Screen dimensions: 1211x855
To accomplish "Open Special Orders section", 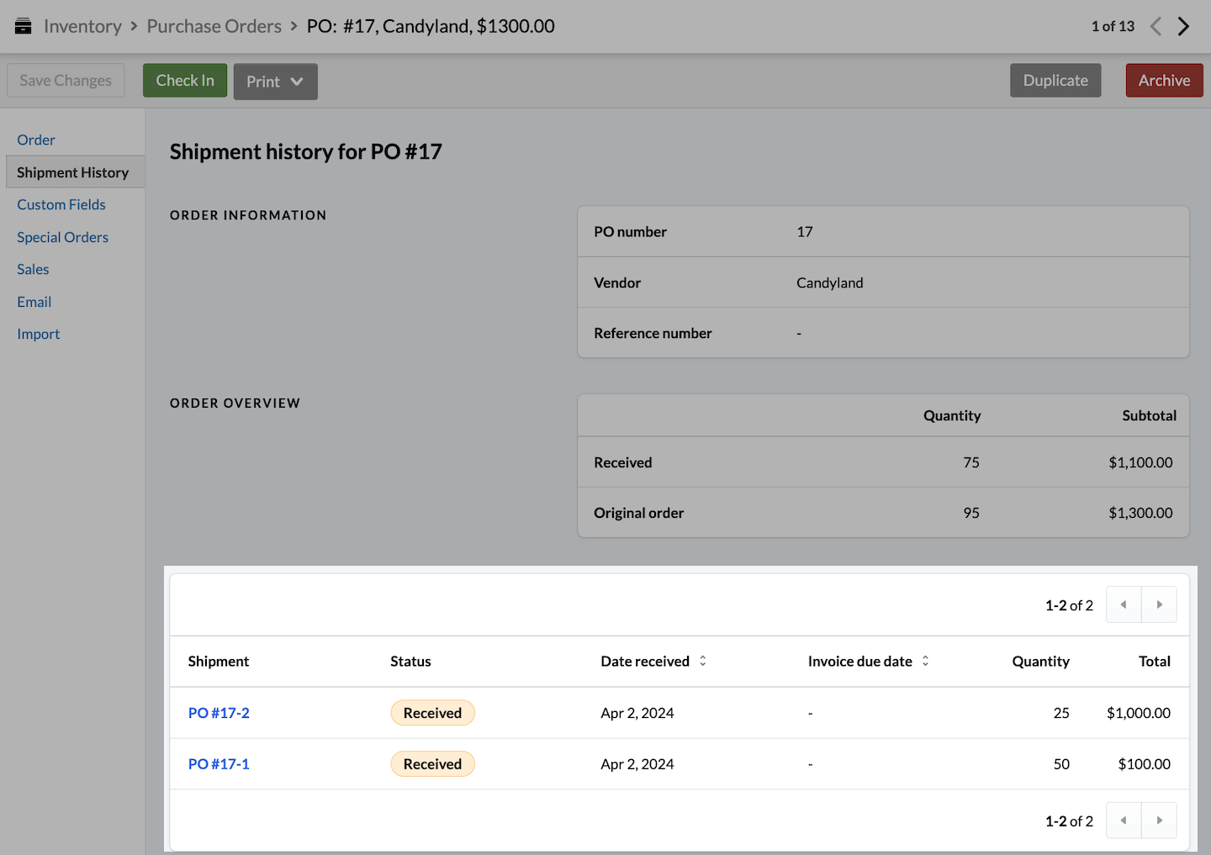I will tap(63, 237).
